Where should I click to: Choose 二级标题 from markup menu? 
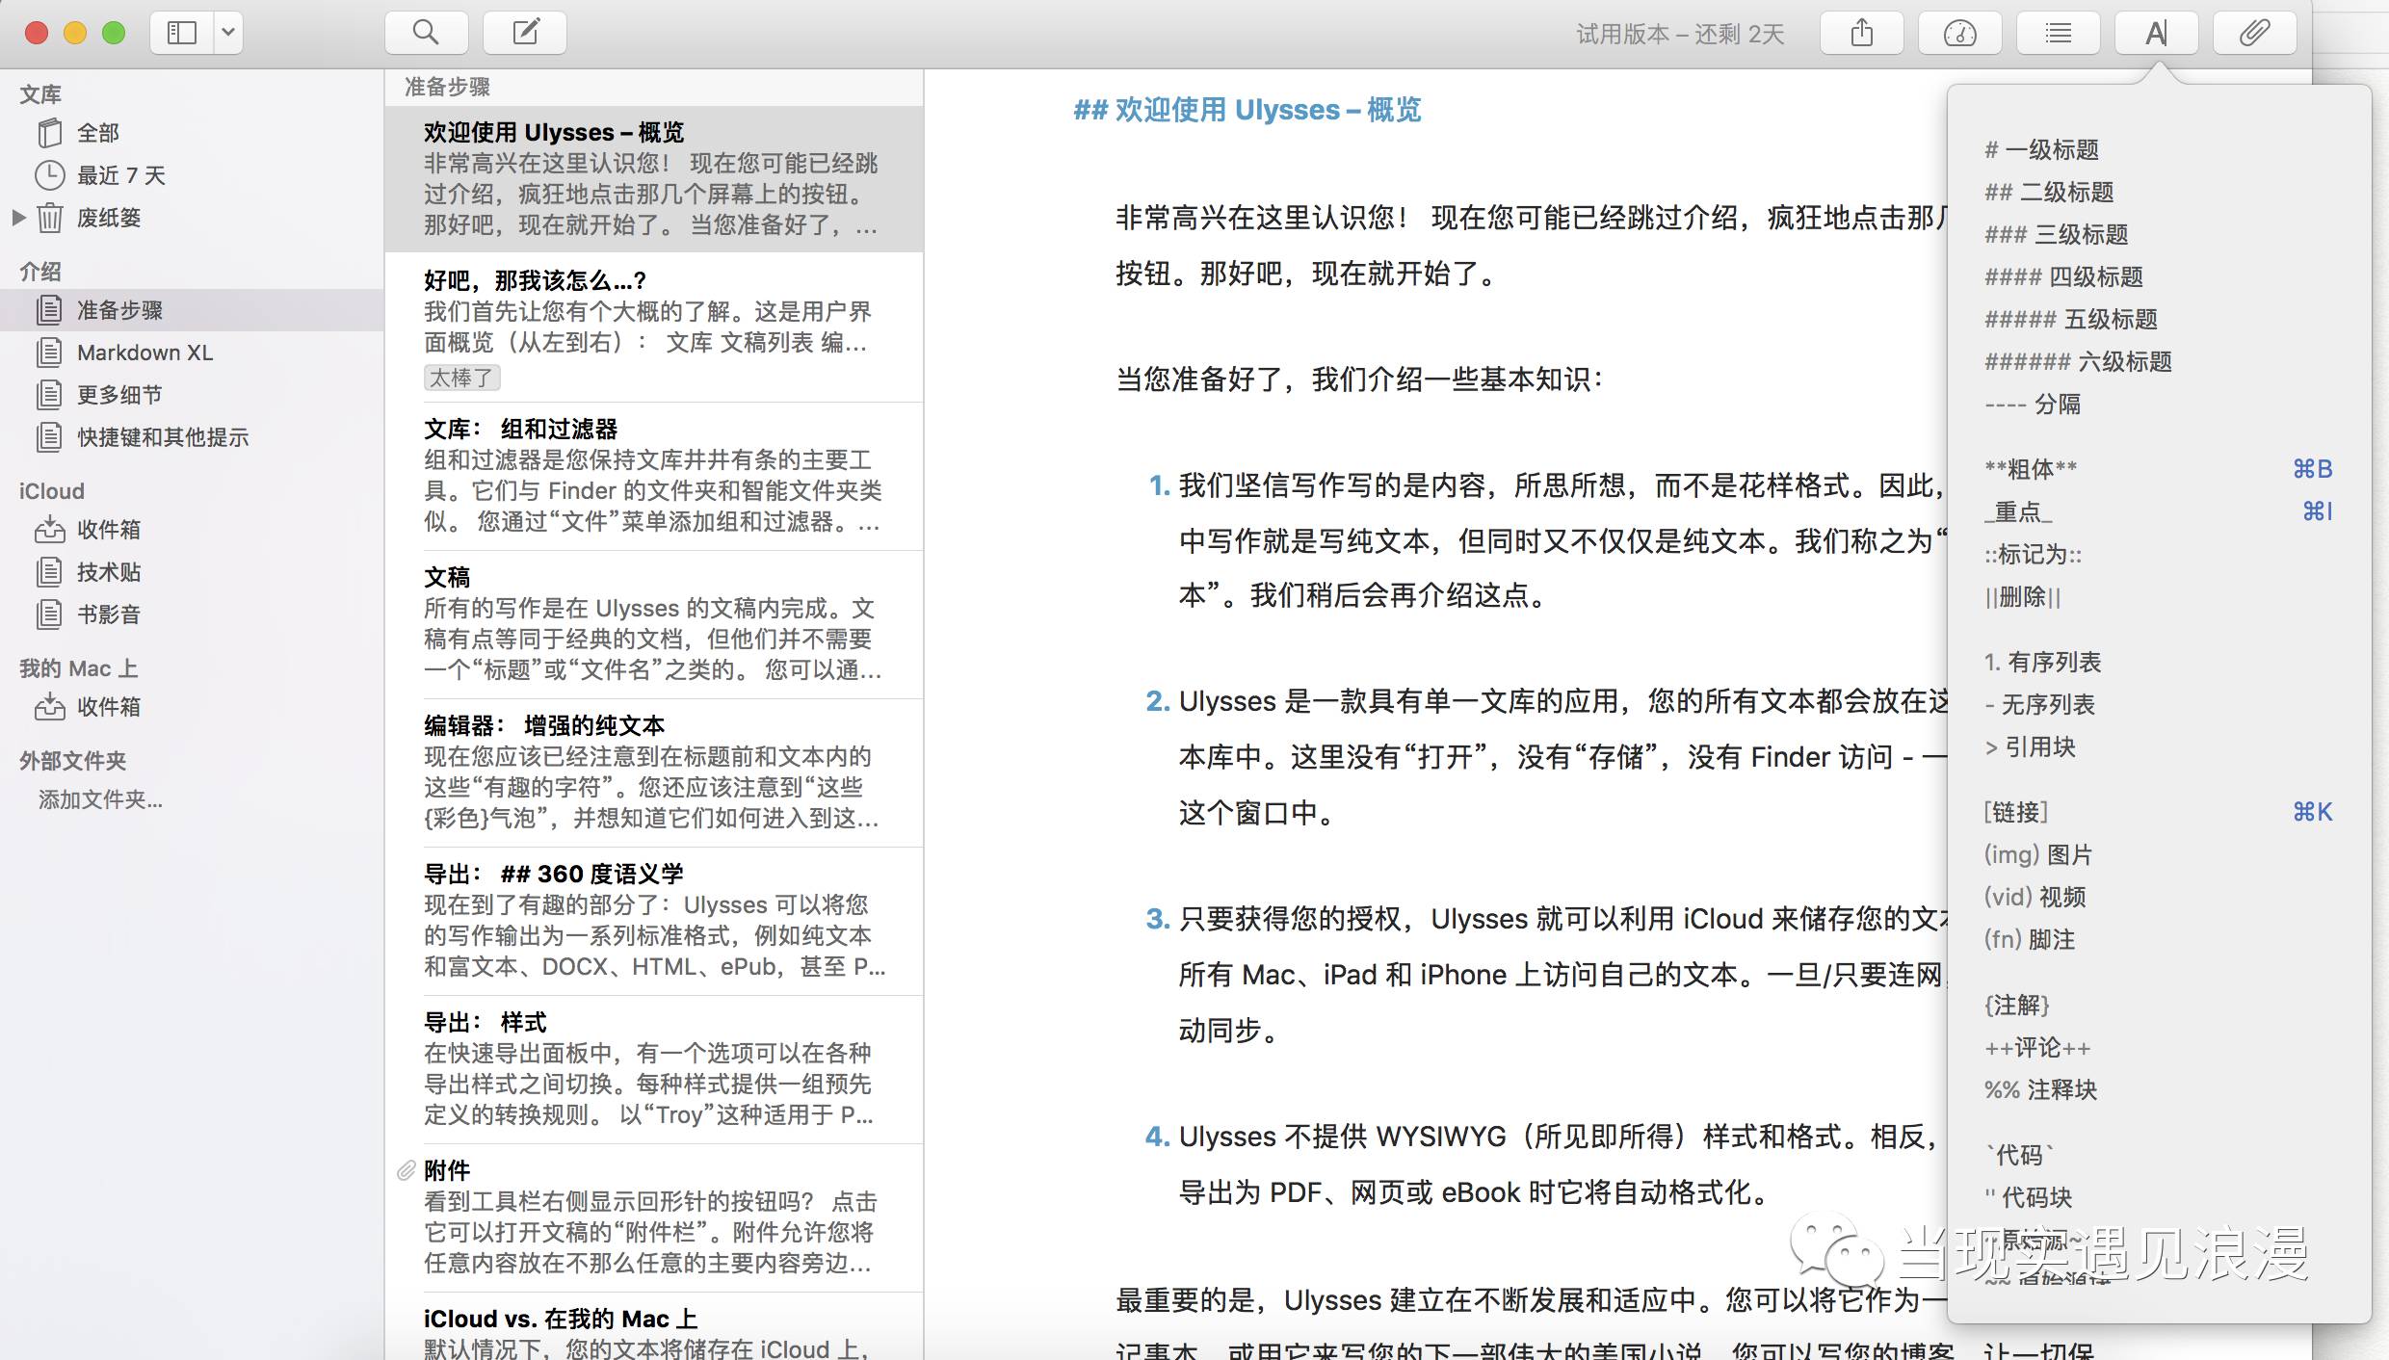coord(2049,193)
